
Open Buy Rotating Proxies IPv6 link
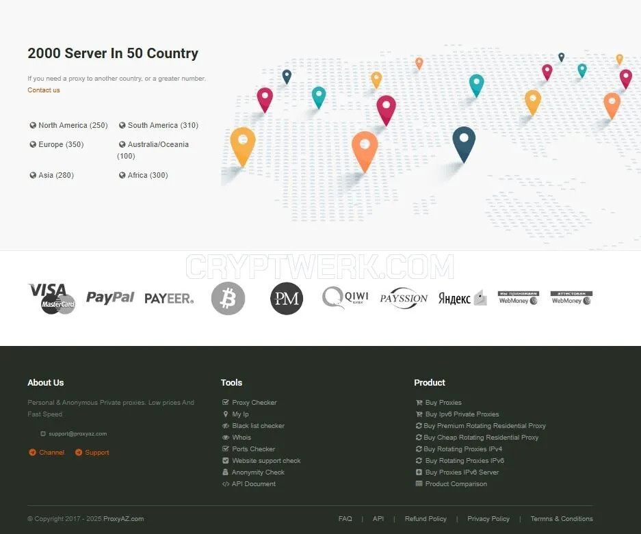tap(465, 460)
